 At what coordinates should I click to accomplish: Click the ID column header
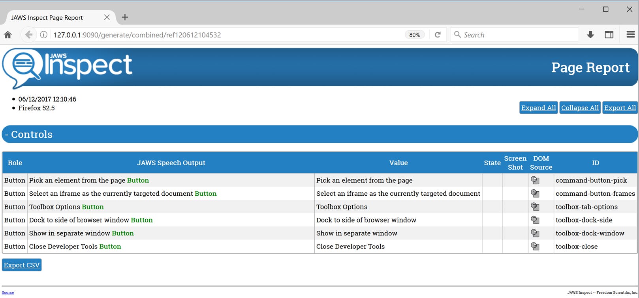coord(596,163)
